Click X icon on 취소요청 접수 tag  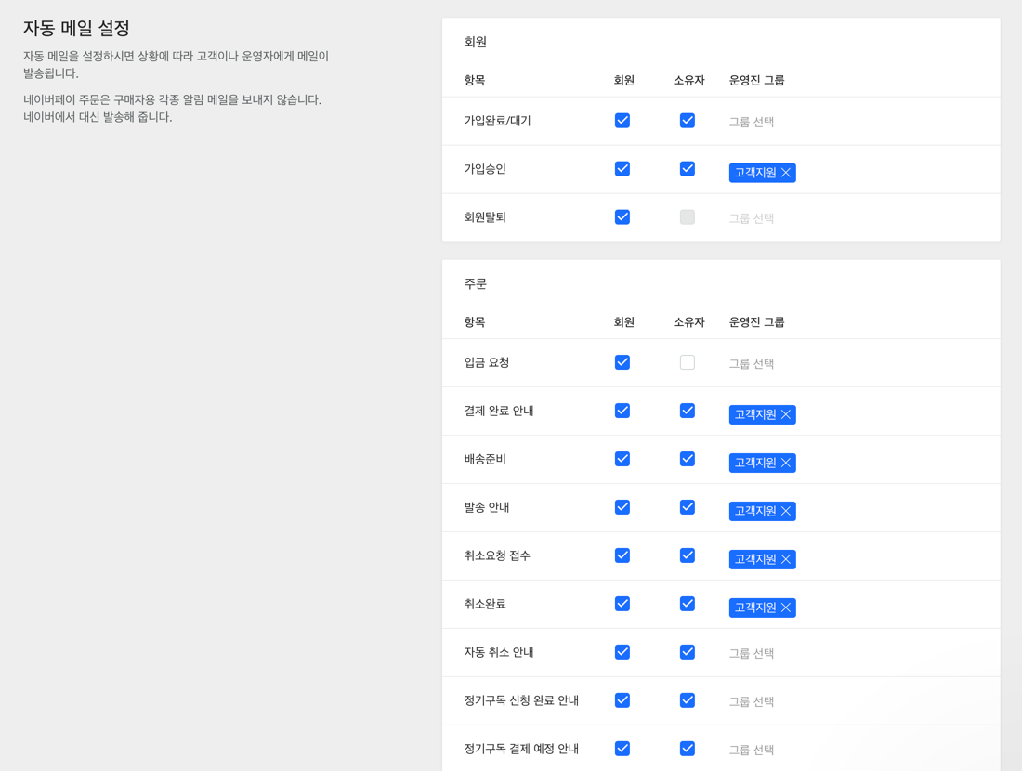pyautogui.click(x=786, y=559)
